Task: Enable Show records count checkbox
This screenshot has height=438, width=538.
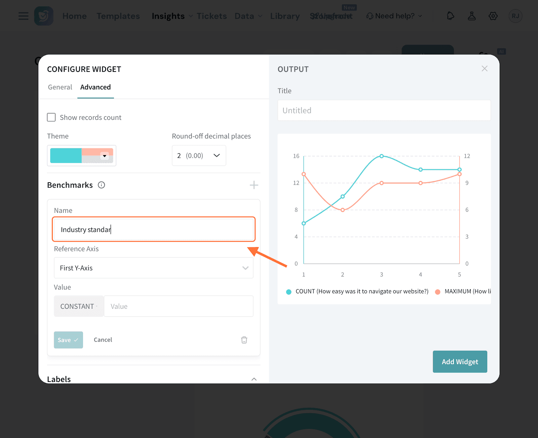Action: pos(51,117)
